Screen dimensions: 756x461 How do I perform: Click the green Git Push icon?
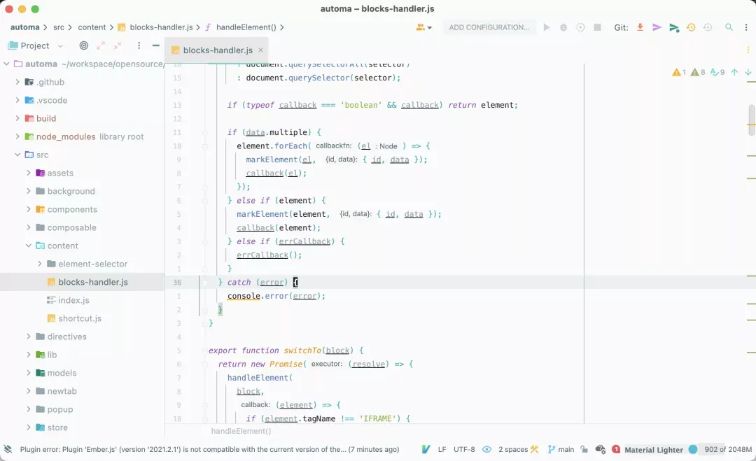[x=674, y=27]
